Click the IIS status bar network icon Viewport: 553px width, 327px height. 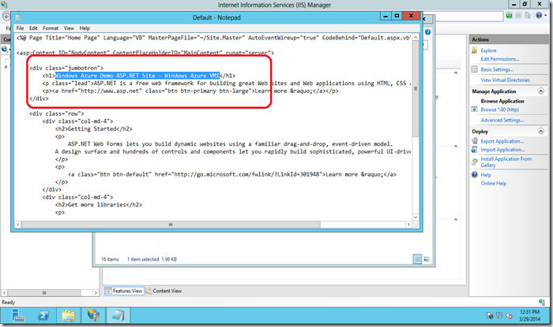(542, 302)
